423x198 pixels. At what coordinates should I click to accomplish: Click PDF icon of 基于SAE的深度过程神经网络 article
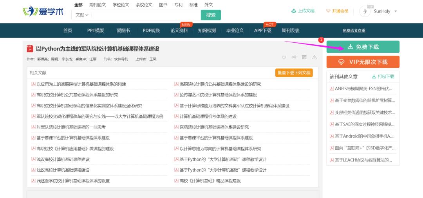(x=332, y=124)
